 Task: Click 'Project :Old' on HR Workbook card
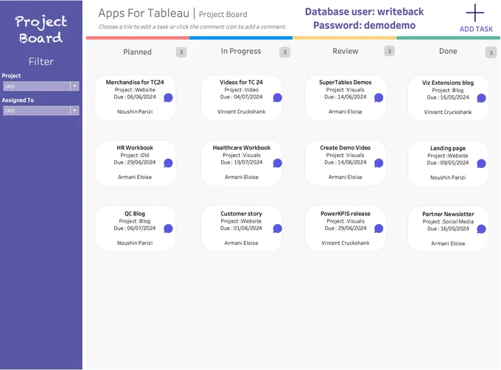coord(135,156)
